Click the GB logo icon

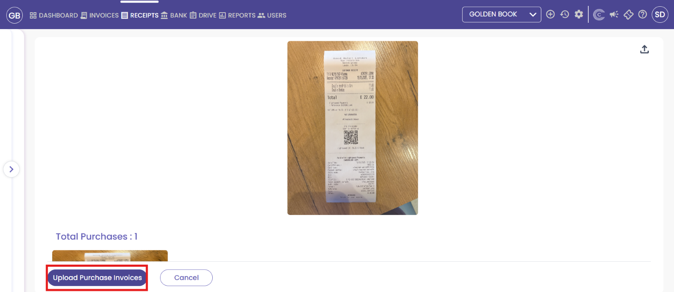tap(14, 15)
